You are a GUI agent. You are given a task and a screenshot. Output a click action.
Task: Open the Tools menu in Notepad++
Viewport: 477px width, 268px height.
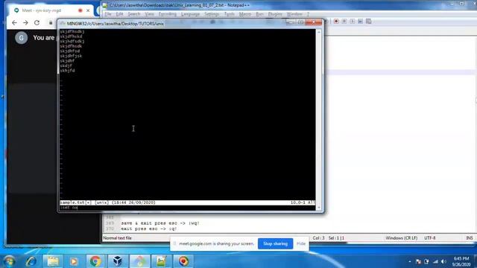pyautogui.click(x=230, y=14)
